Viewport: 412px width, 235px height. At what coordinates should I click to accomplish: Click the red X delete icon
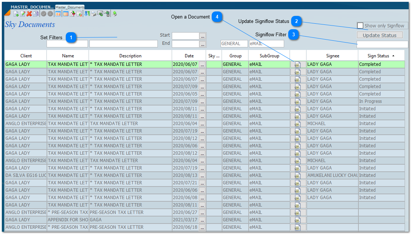coord(29,14)
